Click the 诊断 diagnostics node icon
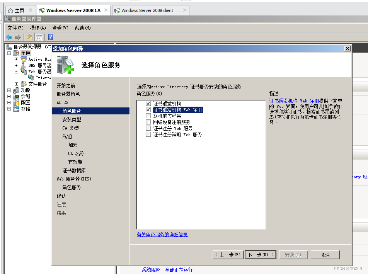The image size is (368, 274). (x=16, y=96)
